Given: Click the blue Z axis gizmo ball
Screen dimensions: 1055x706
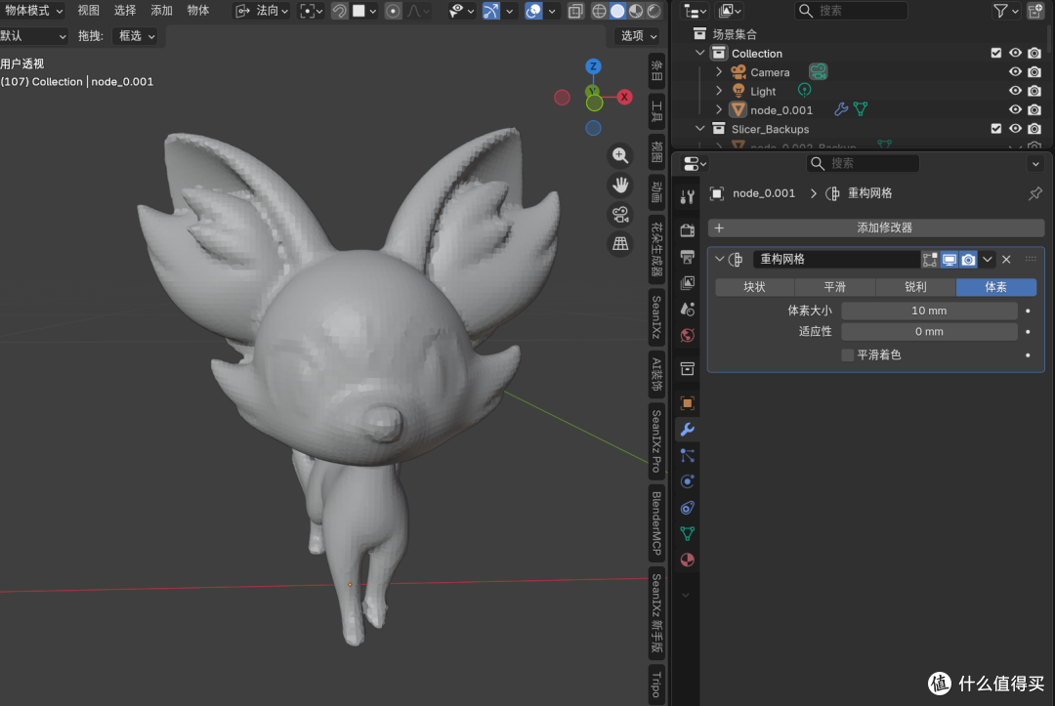Looking at the screenshot, I should coord(593,65).
